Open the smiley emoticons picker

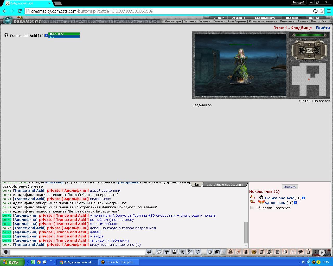tap(210, 252)
